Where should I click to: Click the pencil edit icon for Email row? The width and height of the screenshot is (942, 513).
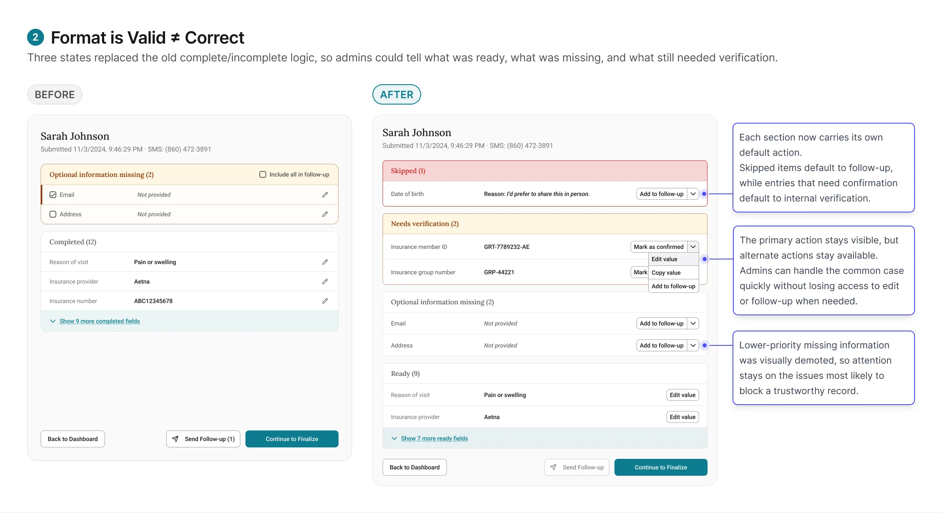[325, 195]
